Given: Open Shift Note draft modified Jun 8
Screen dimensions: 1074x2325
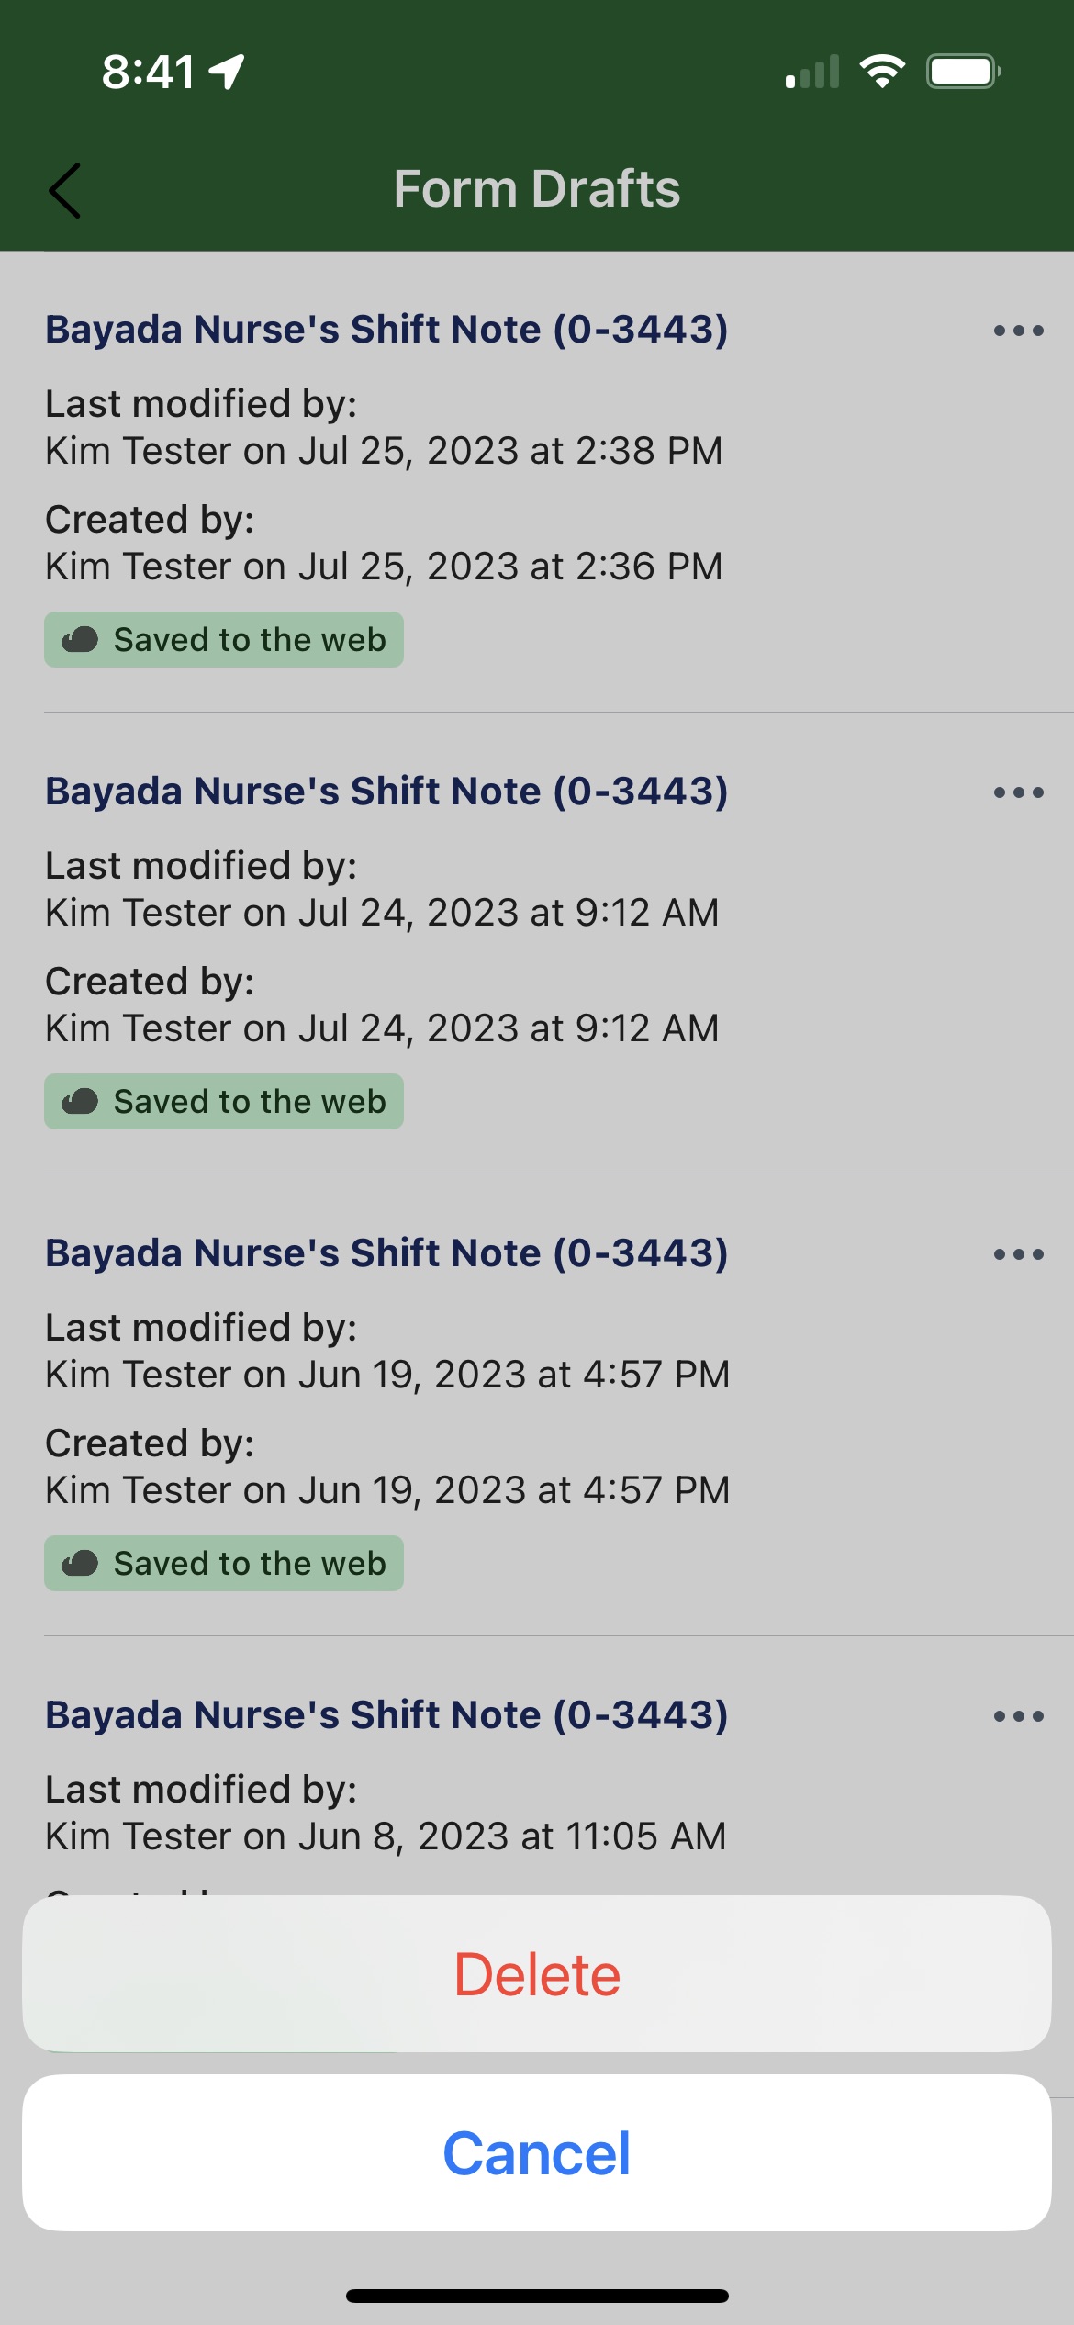Looking at the screenshot, I should coord(386,1715).
